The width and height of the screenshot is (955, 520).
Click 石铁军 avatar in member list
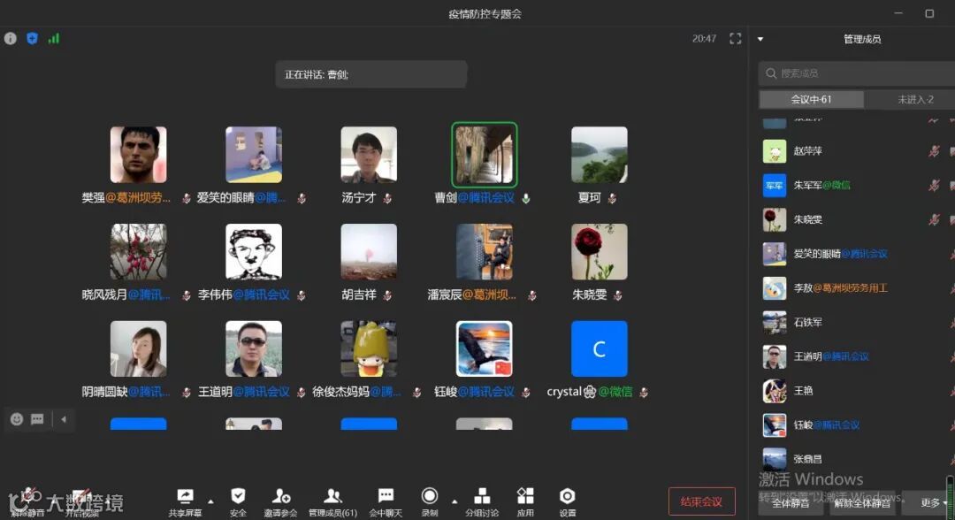(x=774, y=322)
